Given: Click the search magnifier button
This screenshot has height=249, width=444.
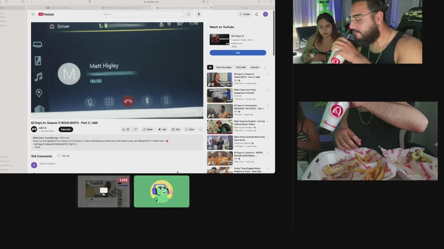Looking at the screenshot, I should click(x=188, y=14).
